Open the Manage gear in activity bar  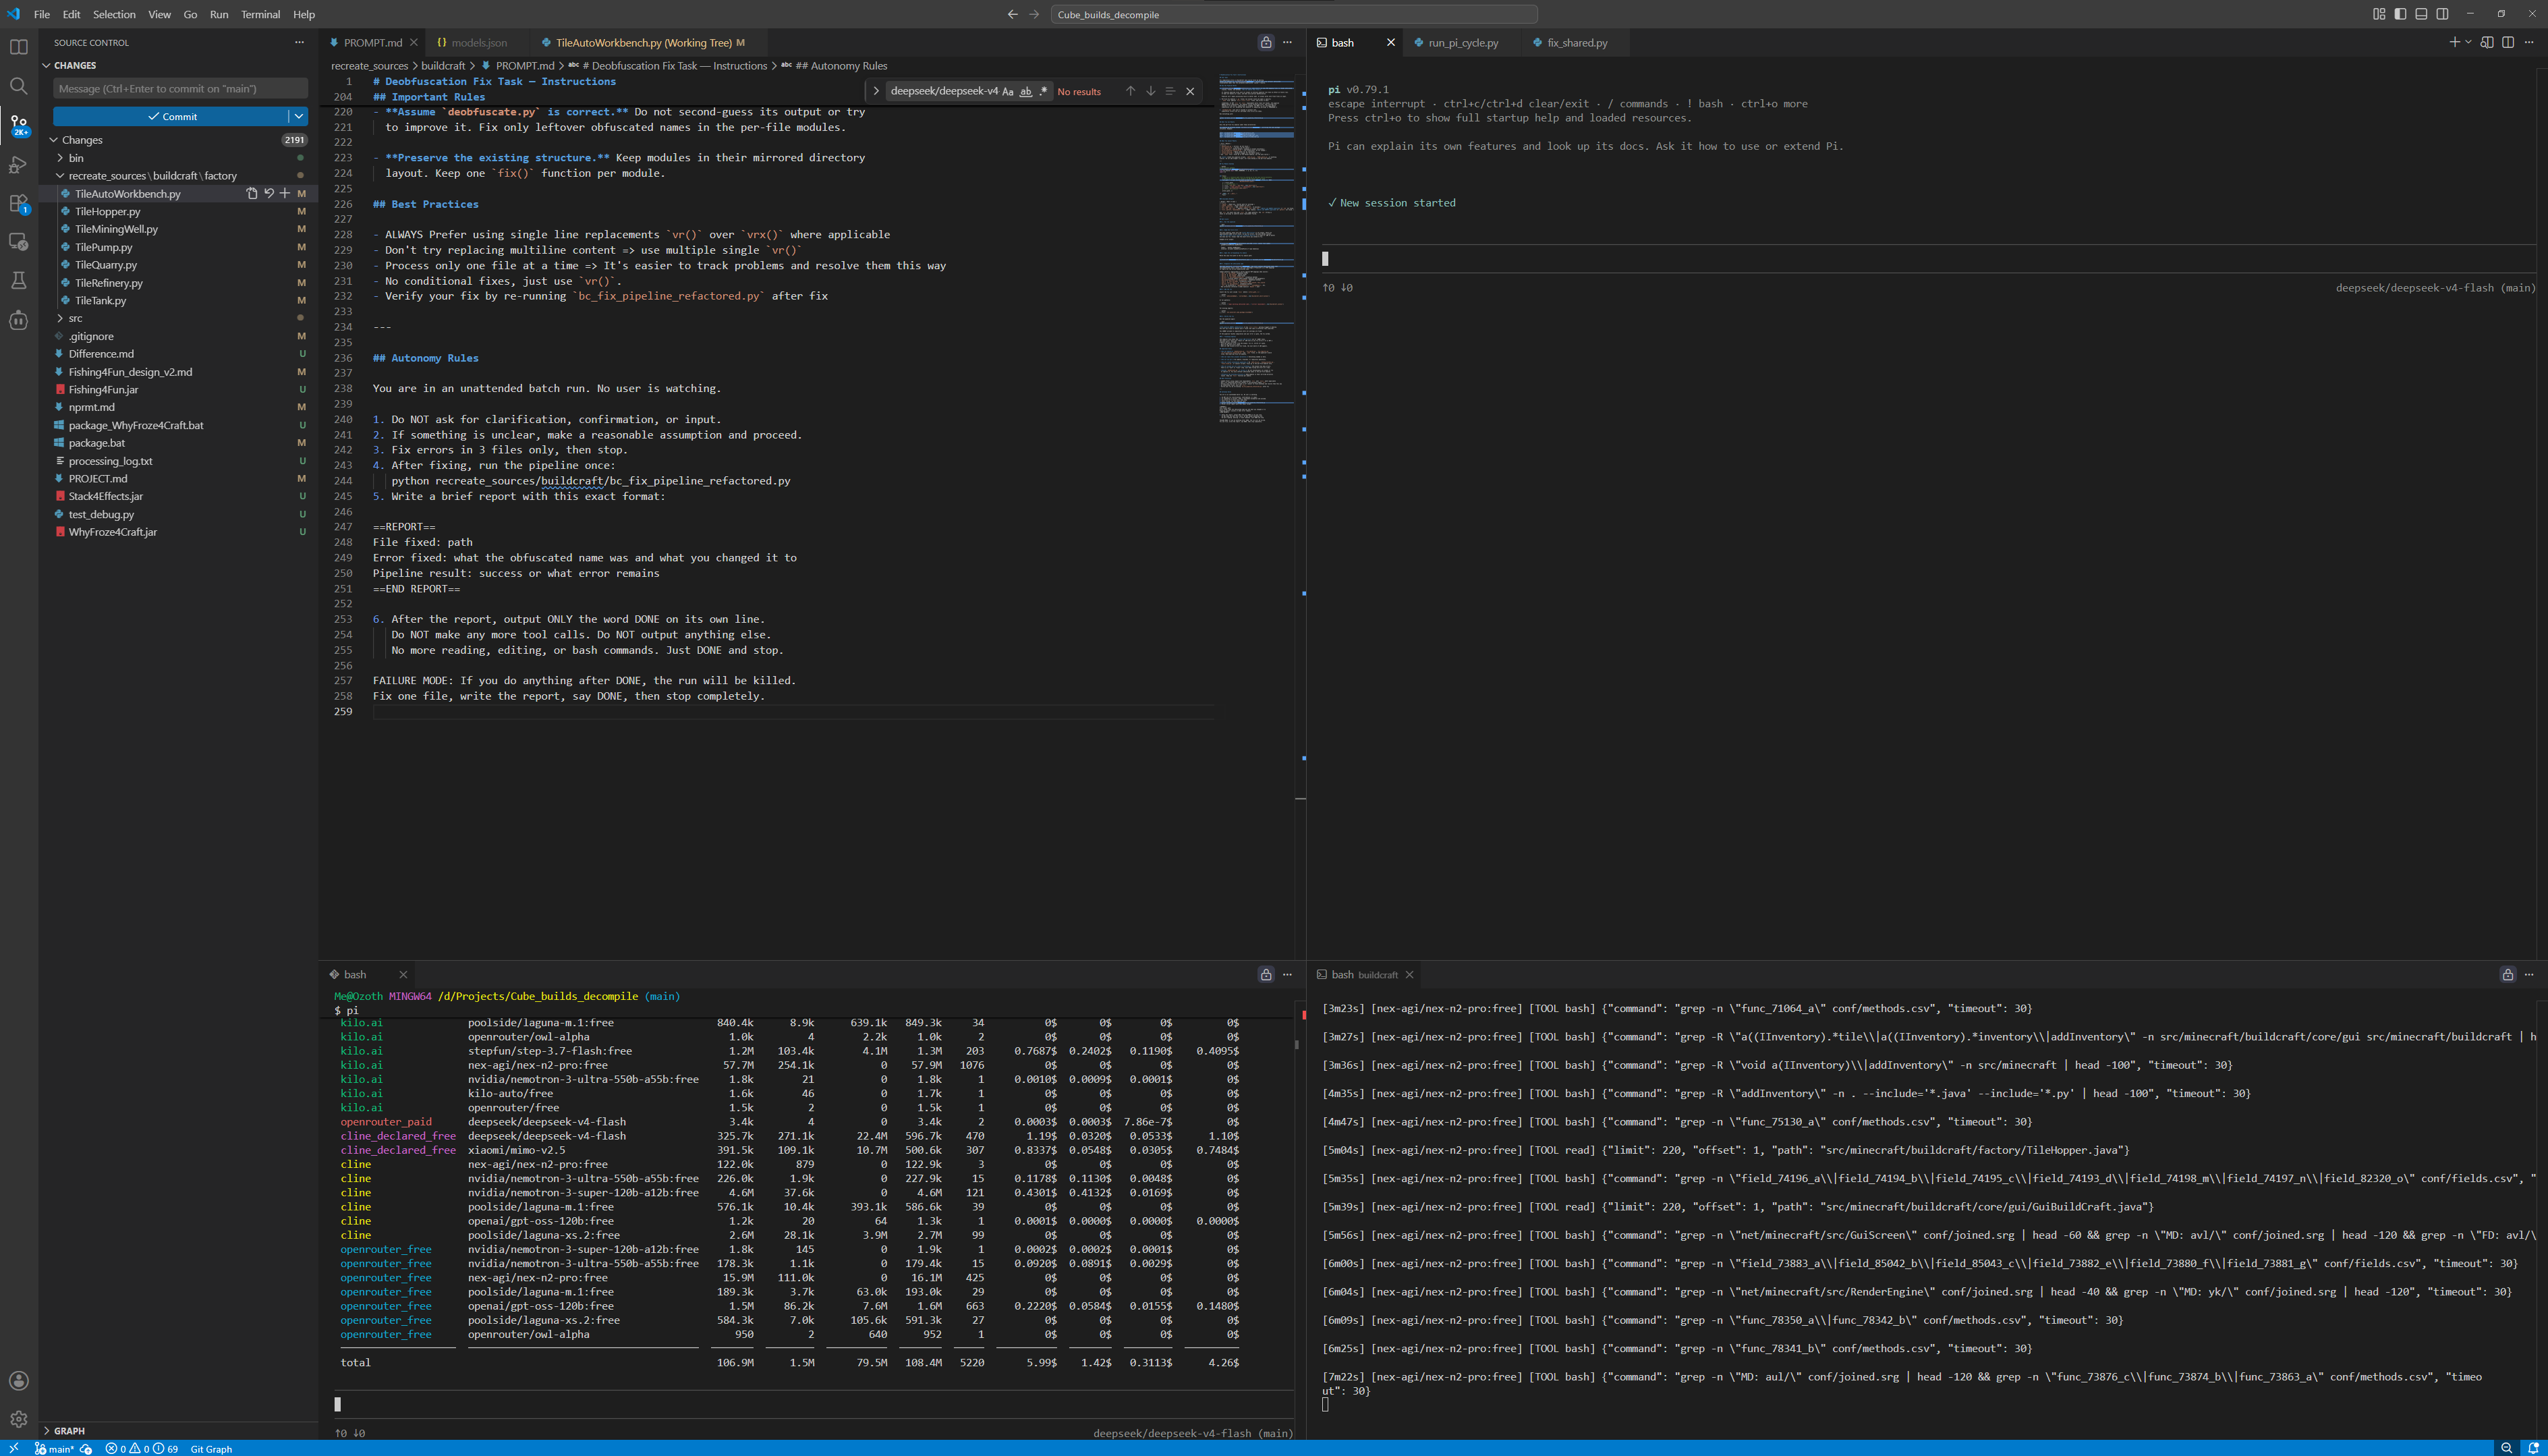tap(19, 1419)
